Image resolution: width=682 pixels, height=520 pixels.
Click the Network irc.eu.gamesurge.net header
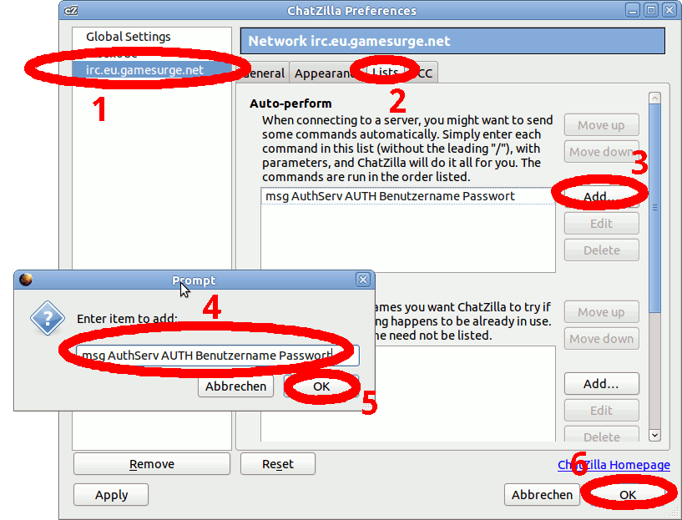(452, 41)
